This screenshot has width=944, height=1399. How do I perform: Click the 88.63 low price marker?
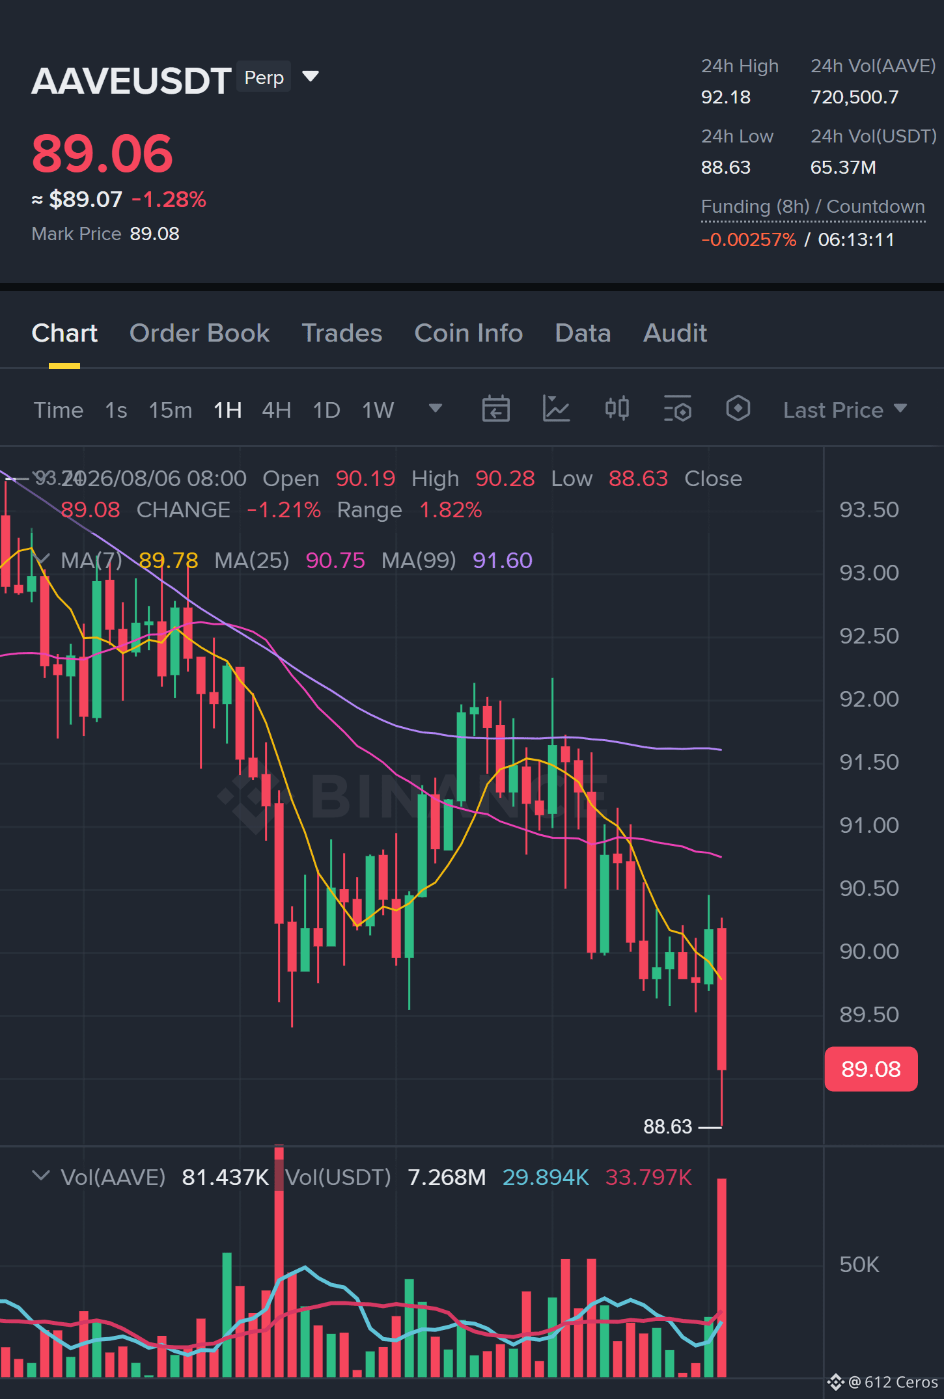coord(667,1126)
